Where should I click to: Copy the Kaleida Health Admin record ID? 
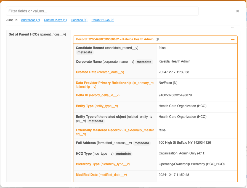tap(157, 39)
